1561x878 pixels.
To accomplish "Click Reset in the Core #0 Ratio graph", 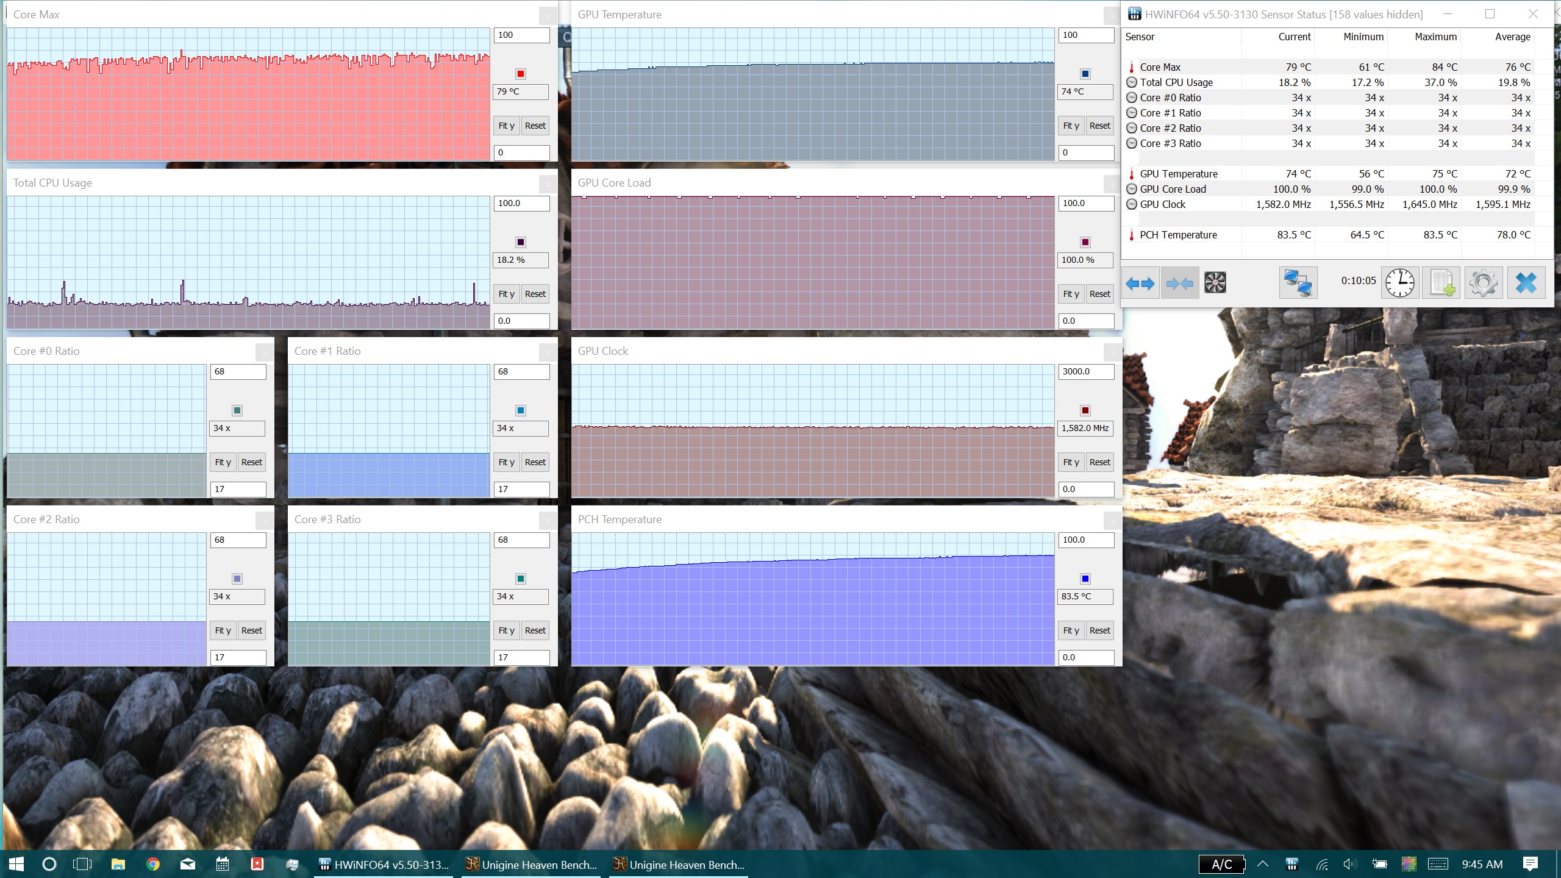I will 251,462.
